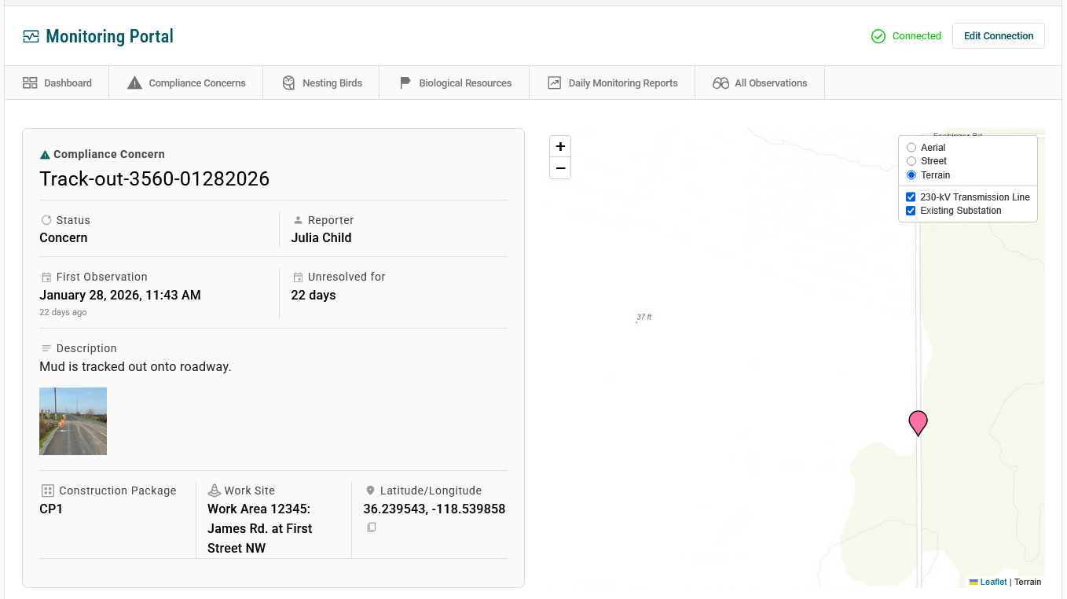Switch to Nesting Birds tab
This screenshot has height=599, width=1067.
click(x=323, y=83)
